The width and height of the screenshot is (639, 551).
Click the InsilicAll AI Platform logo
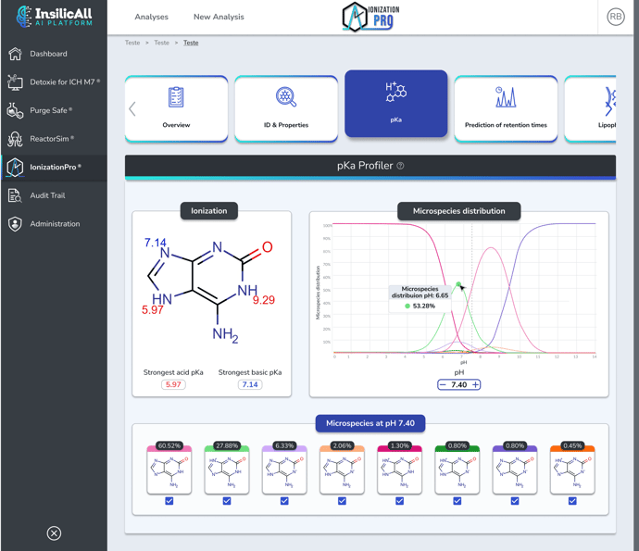(55, 17)
